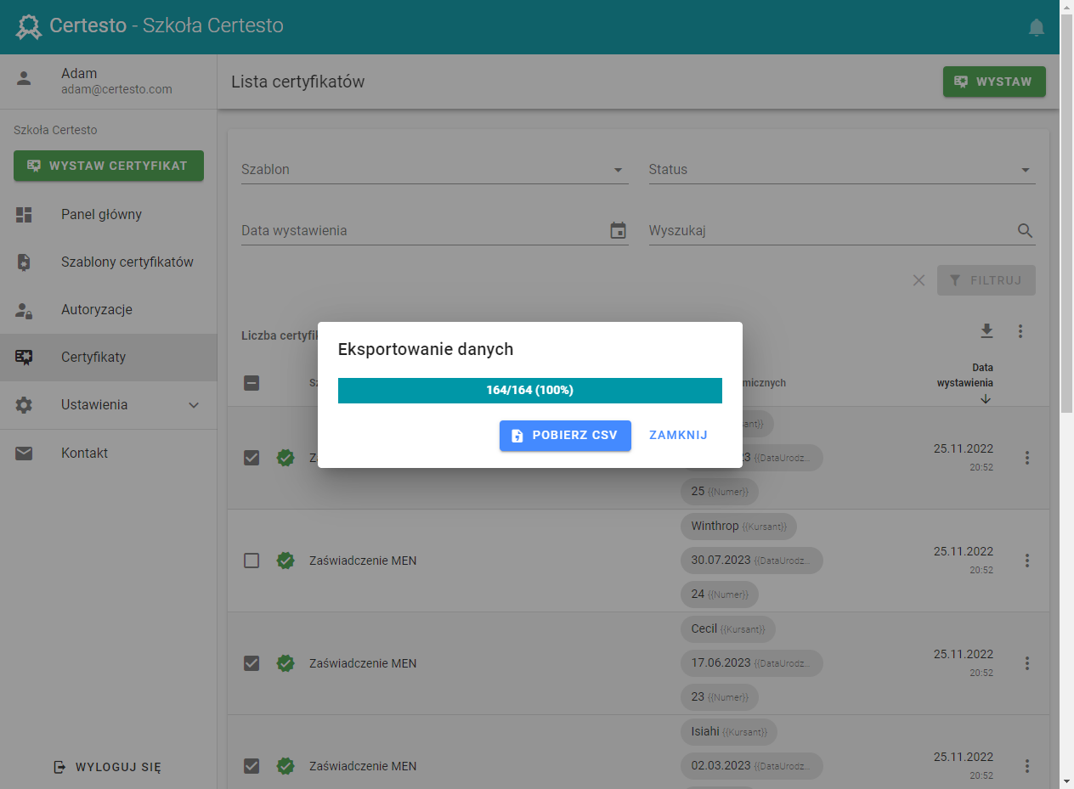
Task: Toggle the select-all header checkbox
Action: pos(252,383)
